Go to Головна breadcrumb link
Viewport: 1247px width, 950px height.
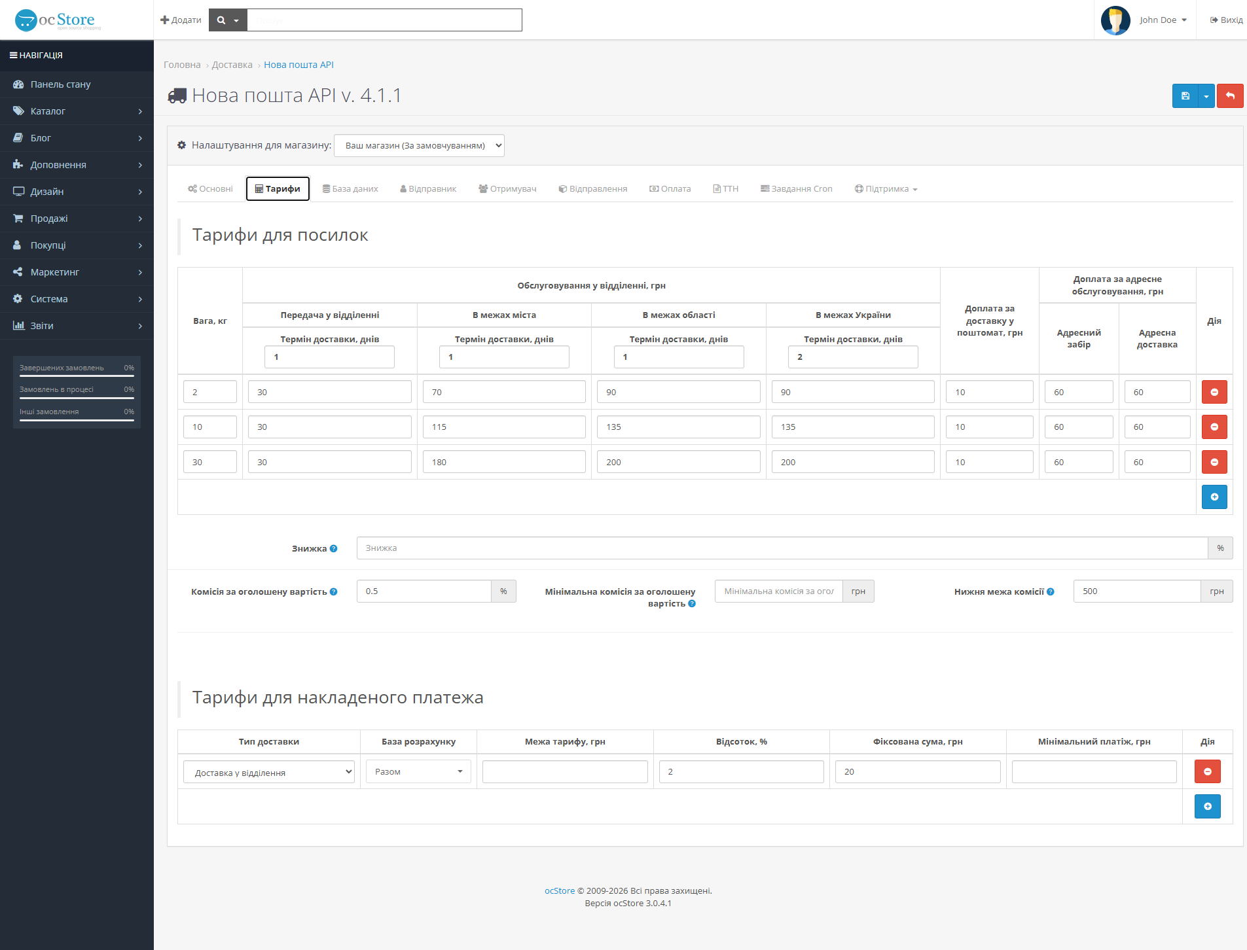click(x=182, y=65)
